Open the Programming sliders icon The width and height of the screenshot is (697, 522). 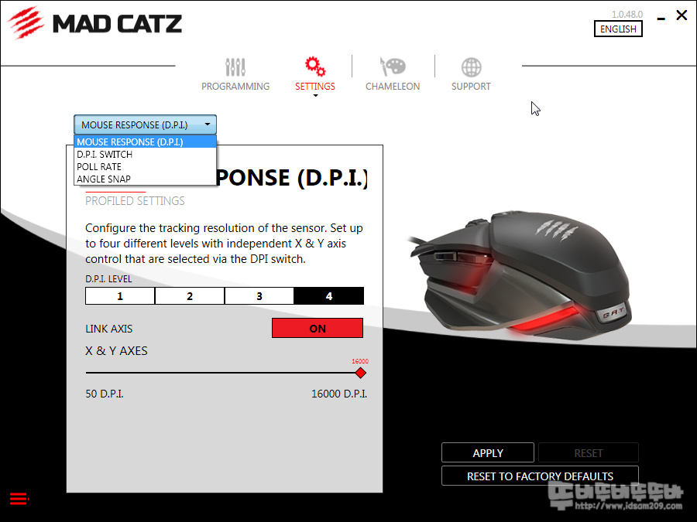(235, 67)
